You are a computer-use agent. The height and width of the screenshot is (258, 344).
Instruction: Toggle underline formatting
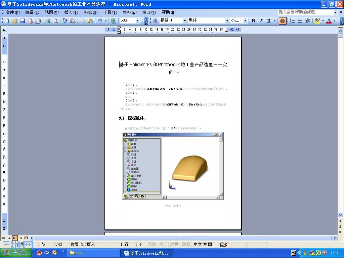pyautogui.click(x=269, y=20)
